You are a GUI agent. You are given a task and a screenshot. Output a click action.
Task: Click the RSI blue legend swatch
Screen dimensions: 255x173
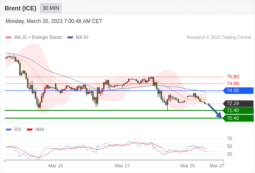click(9, 130)
